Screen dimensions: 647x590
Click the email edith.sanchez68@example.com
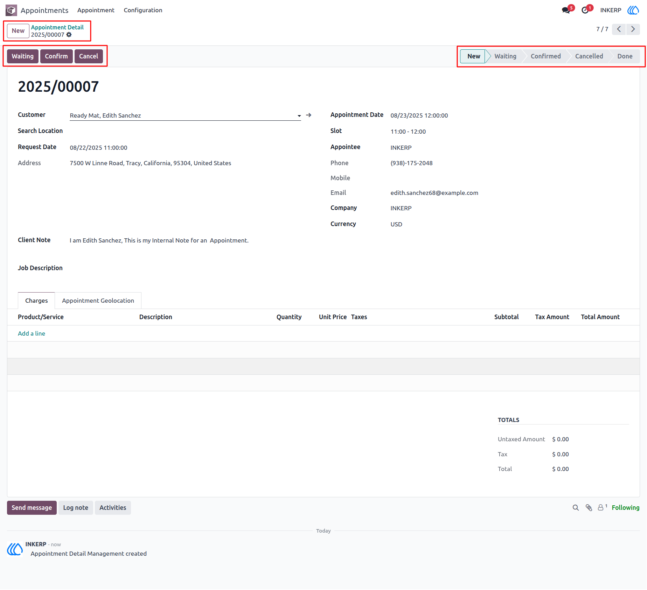coord(434,193)
